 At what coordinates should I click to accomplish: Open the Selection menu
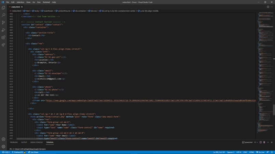[20, 2]
